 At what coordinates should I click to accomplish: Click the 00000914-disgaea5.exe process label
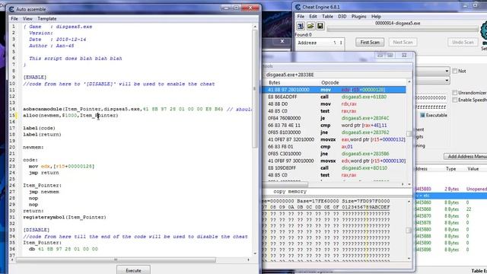(397, 24)
